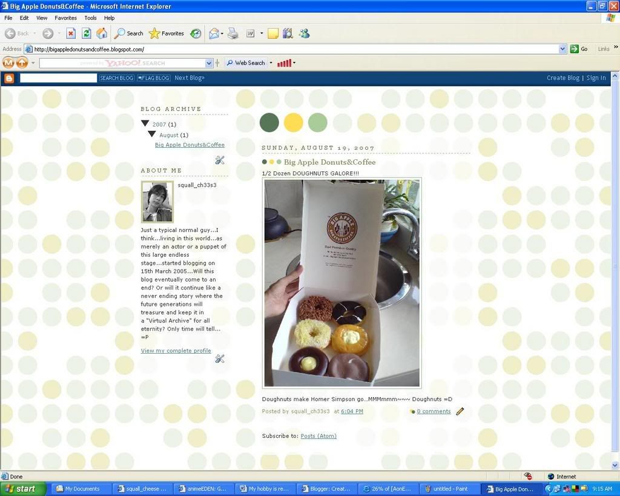Click the green Go arrow button

pos(579,49)
